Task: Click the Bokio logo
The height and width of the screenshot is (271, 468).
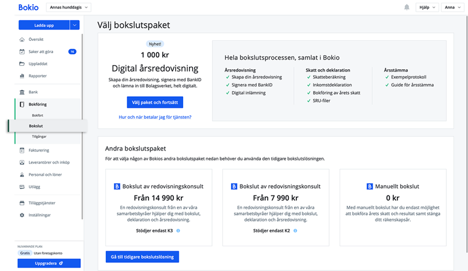Action: point(28,7)
